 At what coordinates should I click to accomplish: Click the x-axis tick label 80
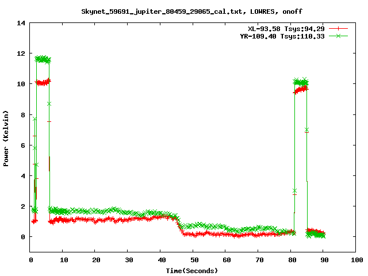click(x=292, y=260)
